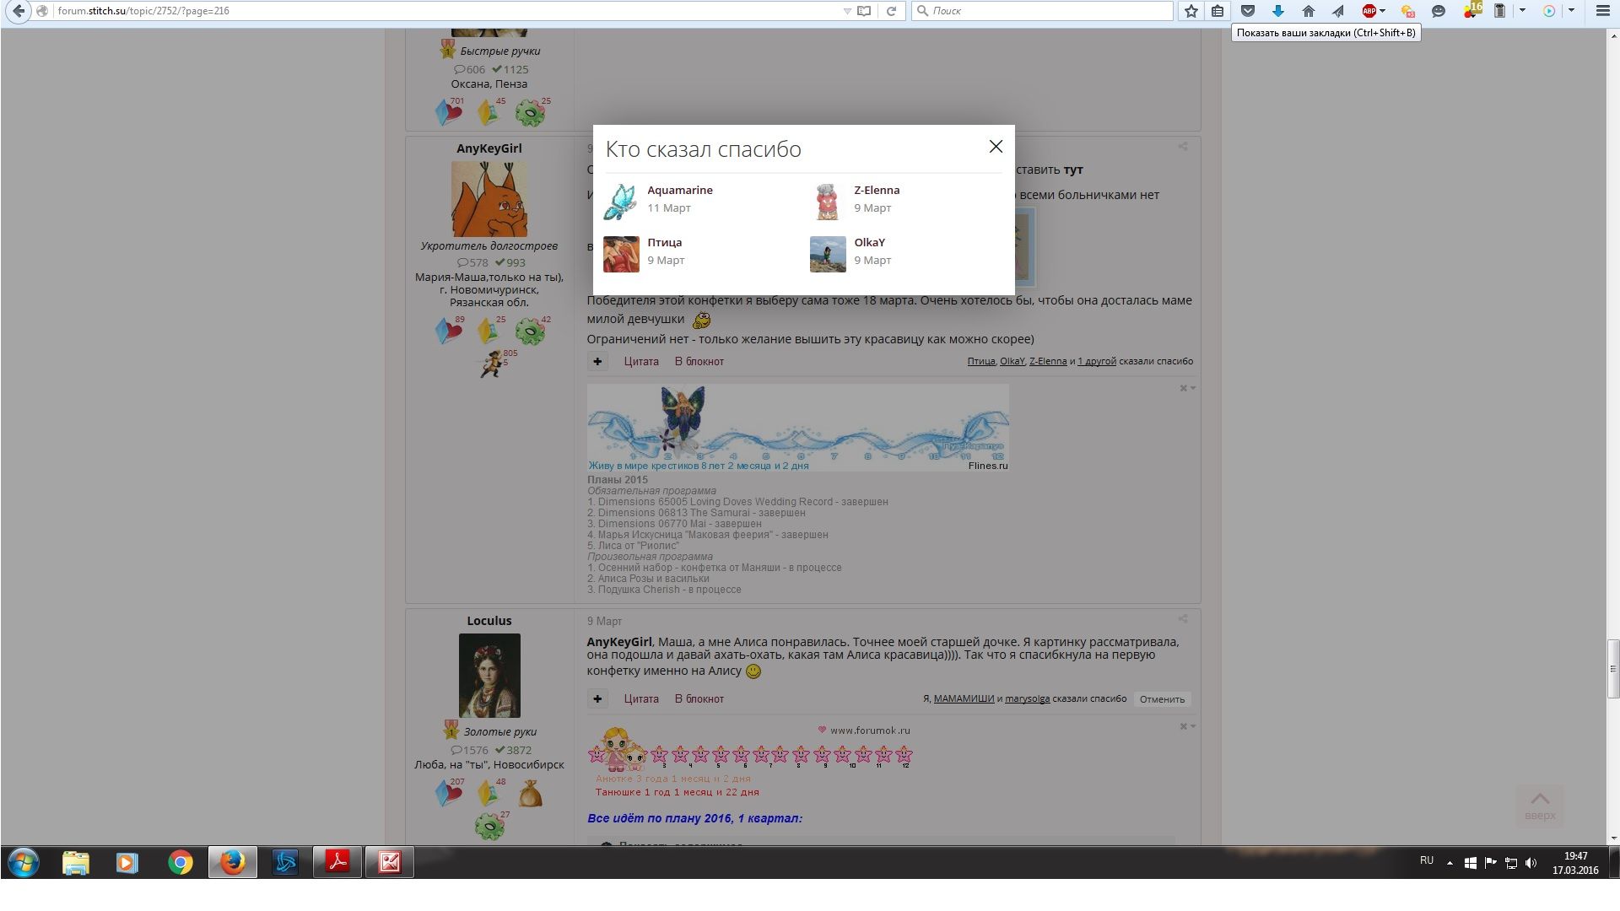
Task: Click the reload page button
Action: tap(891, 11)
